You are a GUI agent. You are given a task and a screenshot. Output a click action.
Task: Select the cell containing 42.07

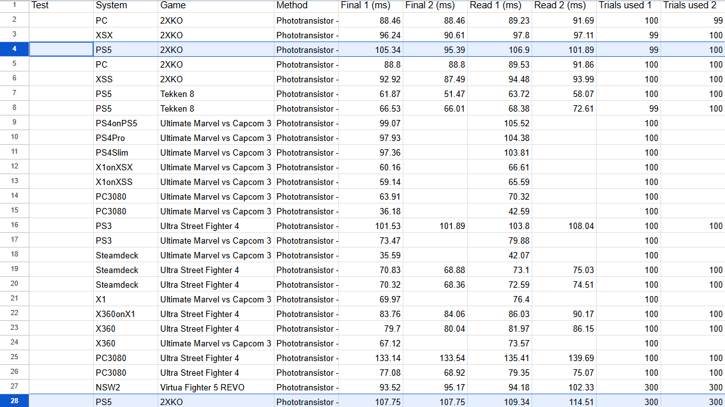tap(499, 255)
